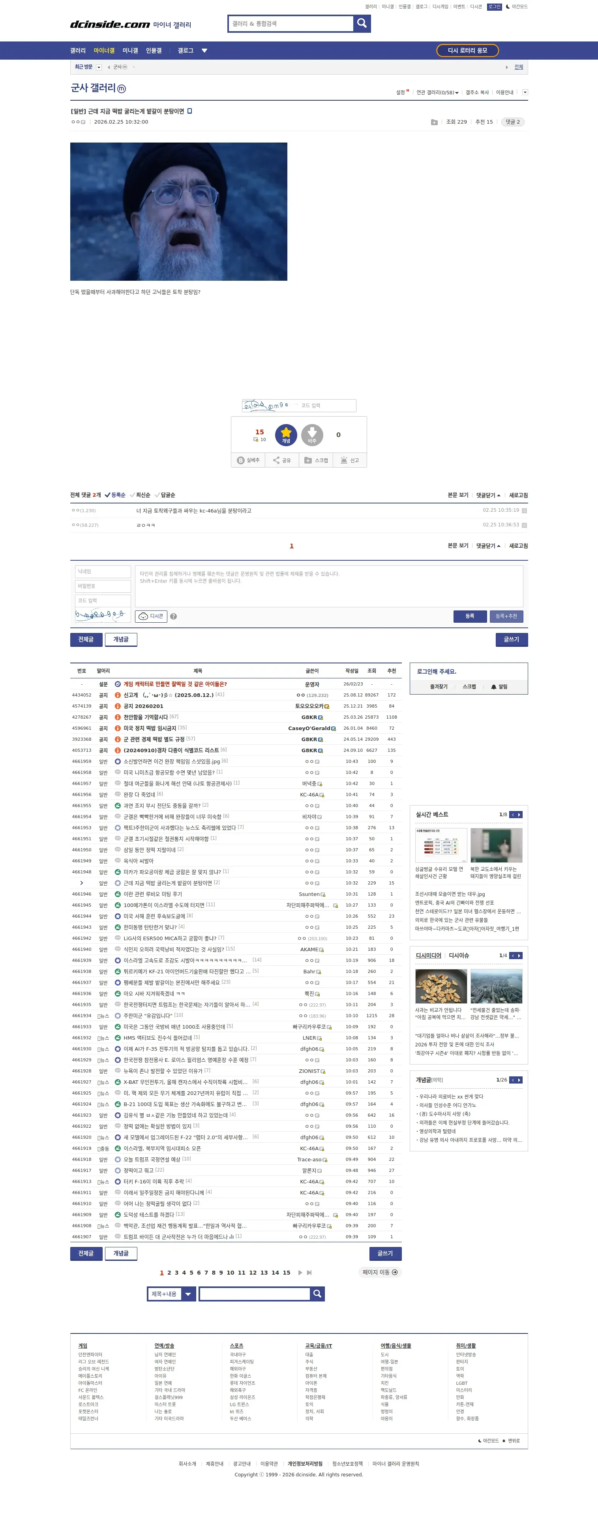Go to previous 개념글 sidebar page
The width and height of the screenshot is (598, 1521).
point(512,1080)
